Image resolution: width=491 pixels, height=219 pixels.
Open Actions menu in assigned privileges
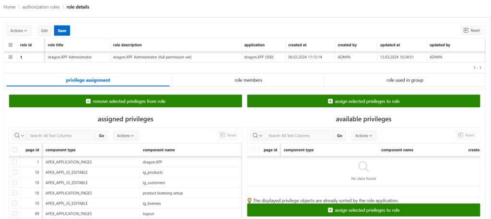click(126, 136)
